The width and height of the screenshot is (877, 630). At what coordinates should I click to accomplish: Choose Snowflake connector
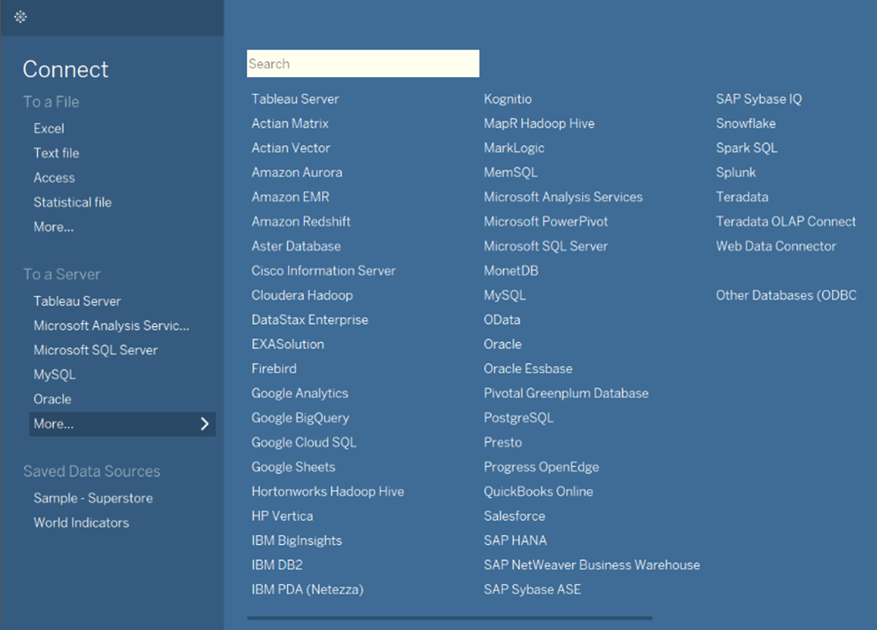pos(746,124)
